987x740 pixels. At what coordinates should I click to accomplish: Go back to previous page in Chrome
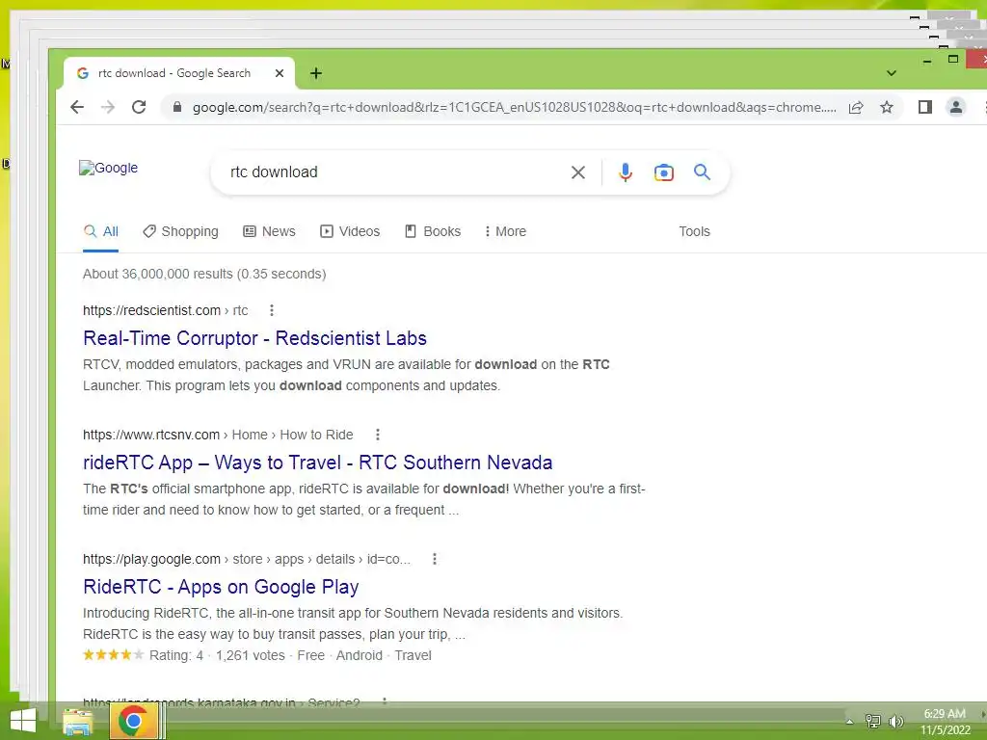77,107
